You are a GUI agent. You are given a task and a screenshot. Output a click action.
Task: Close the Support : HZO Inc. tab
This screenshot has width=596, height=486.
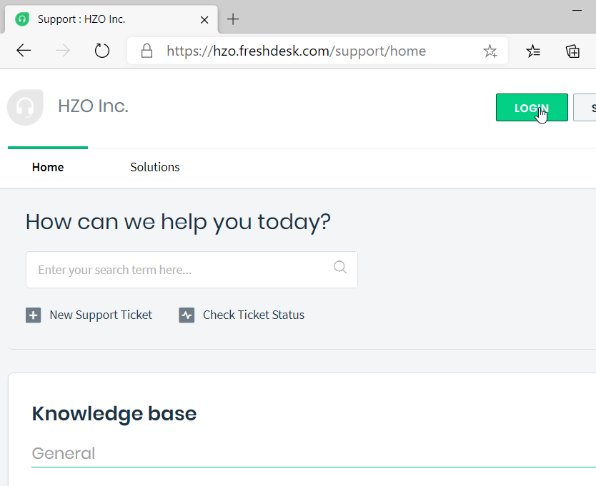pos(204,20)
